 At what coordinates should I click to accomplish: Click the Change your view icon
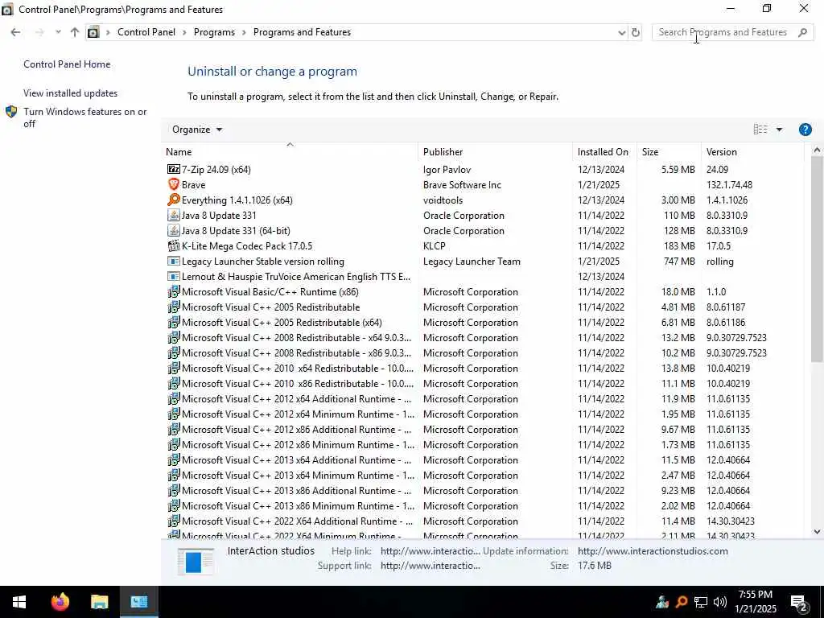[x=760, y=130]
